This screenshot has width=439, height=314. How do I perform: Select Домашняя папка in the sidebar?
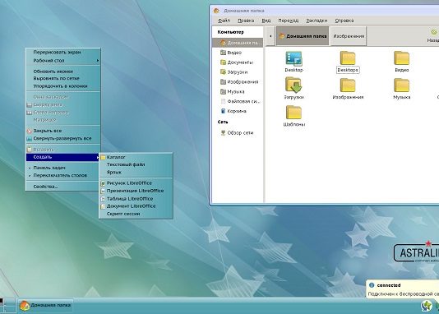(x=238, y=43)
